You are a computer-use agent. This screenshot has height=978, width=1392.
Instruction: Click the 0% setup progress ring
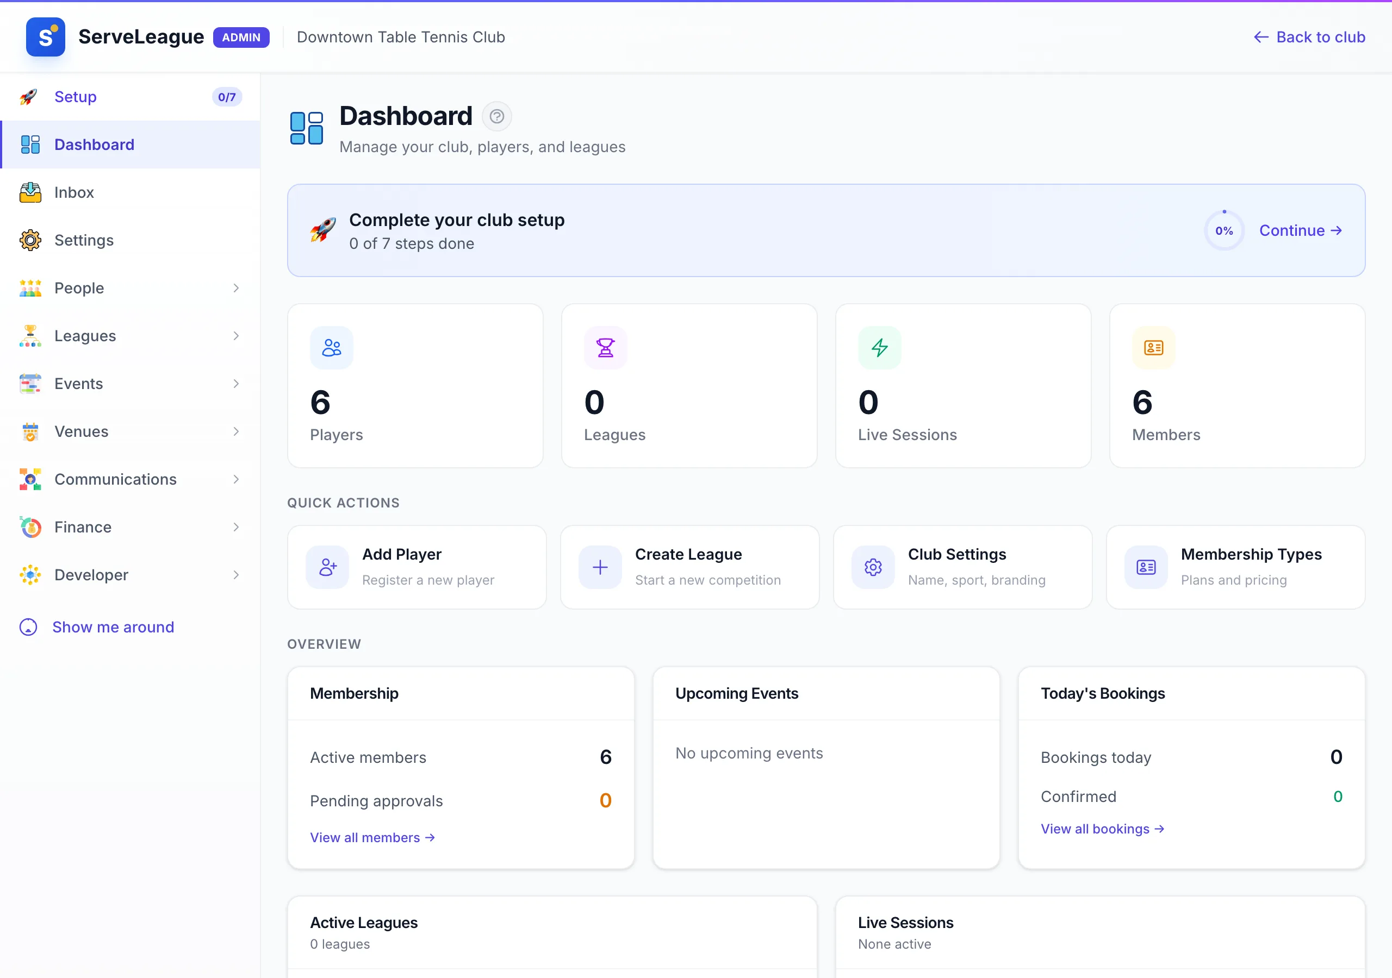1224,231
